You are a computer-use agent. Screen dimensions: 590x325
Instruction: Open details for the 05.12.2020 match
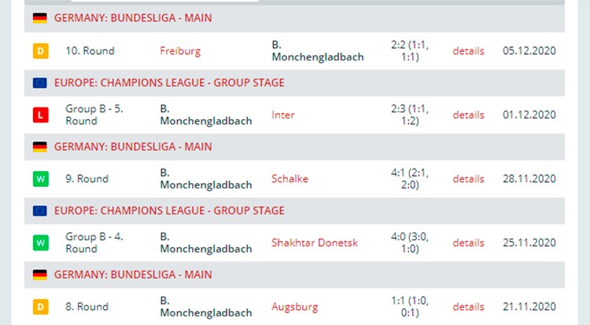tap(469, 51)
